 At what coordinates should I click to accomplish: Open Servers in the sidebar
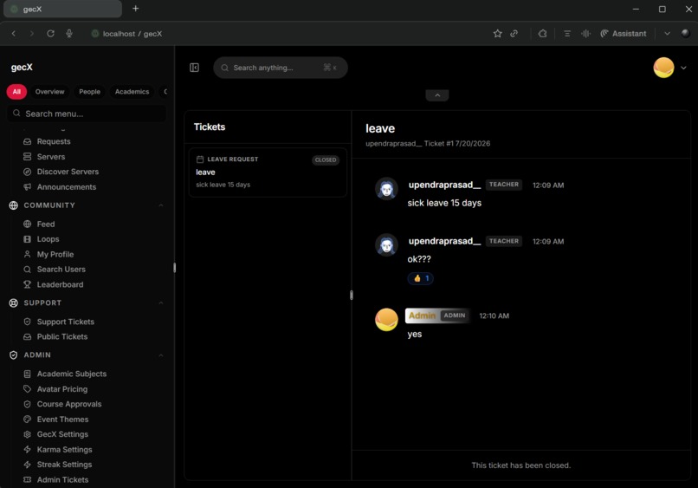coord(51,156)
